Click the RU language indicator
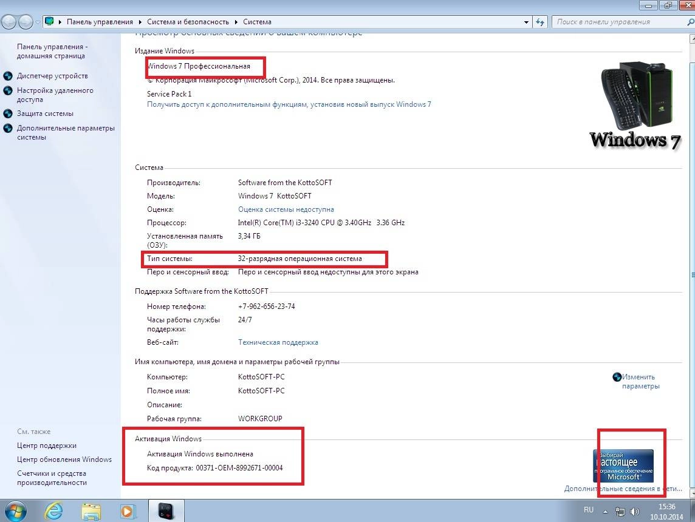This screenshot has height=522, width=695. [588, 510]
